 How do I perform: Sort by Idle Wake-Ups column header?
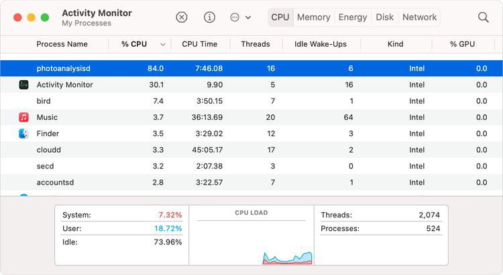point(319,44)
